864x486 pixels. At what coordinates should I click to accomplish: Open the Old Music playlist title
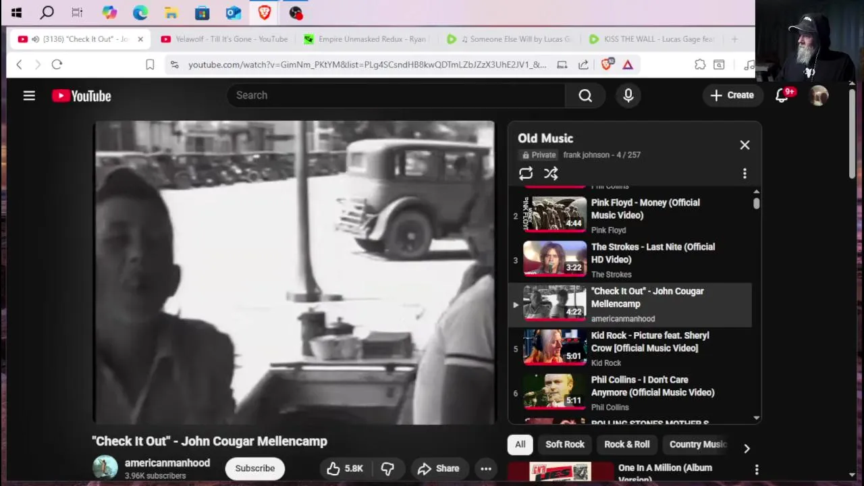(545, 138)
